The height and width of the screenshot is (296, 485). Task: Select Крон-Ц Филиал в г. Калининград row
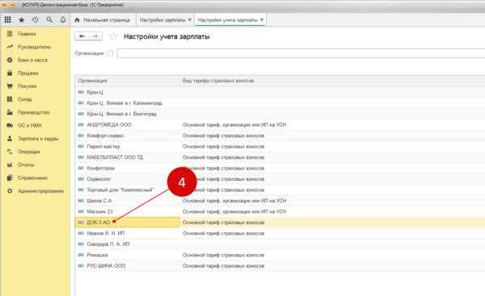[280, 103]
